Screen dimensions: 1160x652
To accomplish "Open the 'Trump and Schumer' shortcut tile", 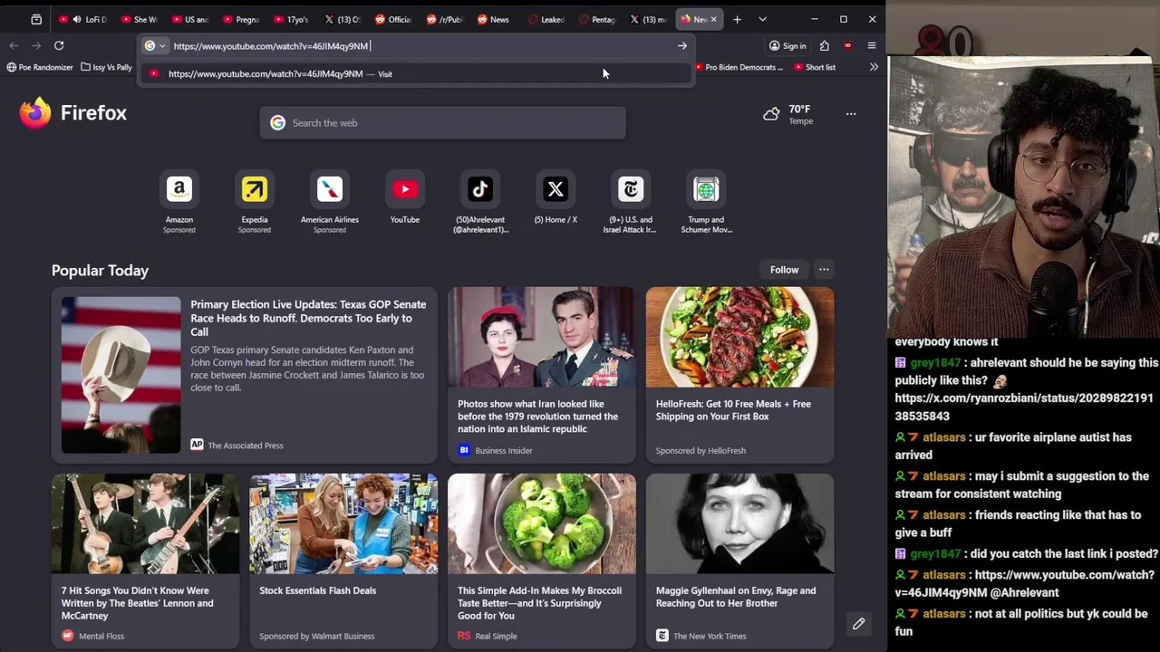I will pyautogui.click(x=706, y=201).
